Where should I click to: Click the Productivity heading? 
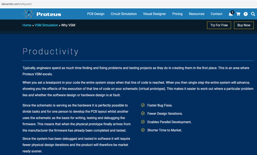click(x=50, y=51)
